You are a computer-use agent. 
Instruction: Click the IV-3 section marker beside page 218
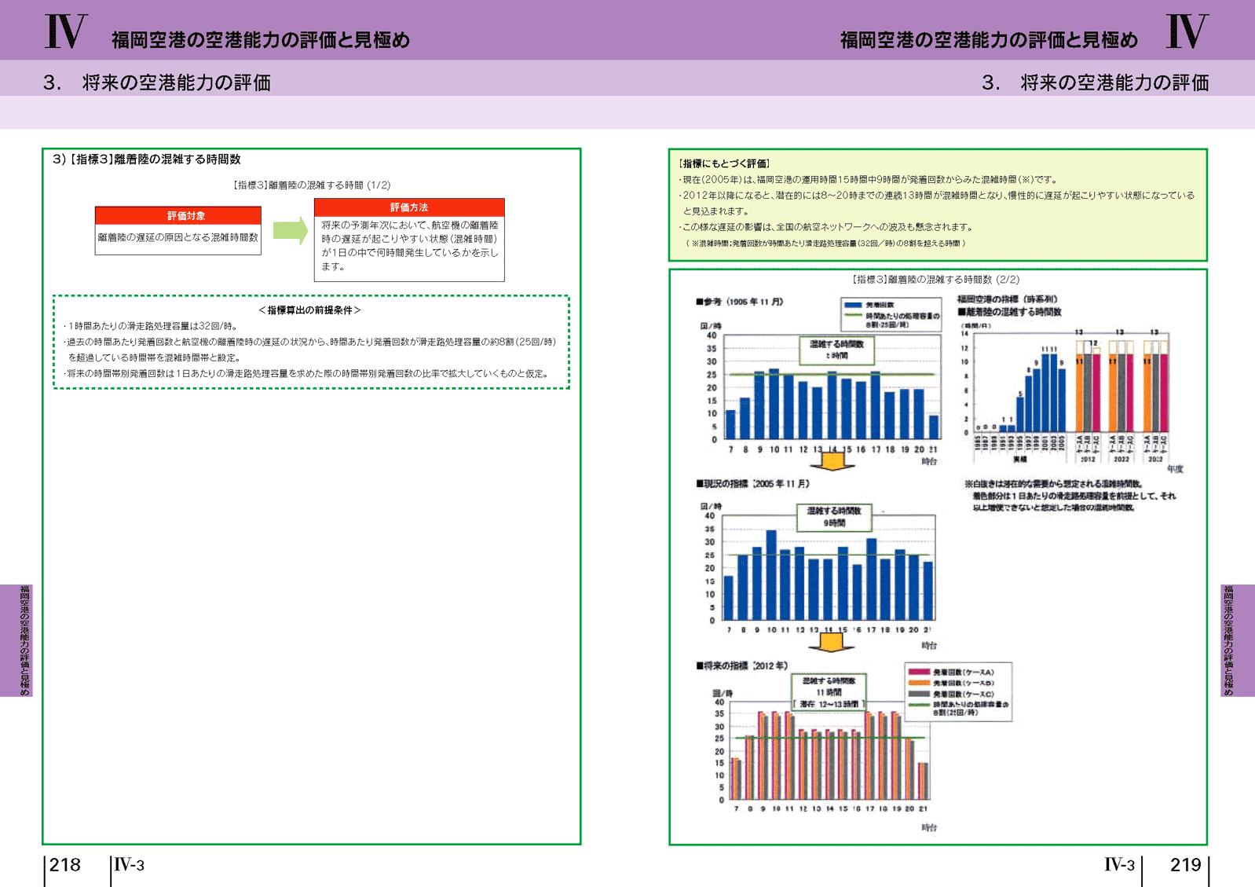point(130,865)
